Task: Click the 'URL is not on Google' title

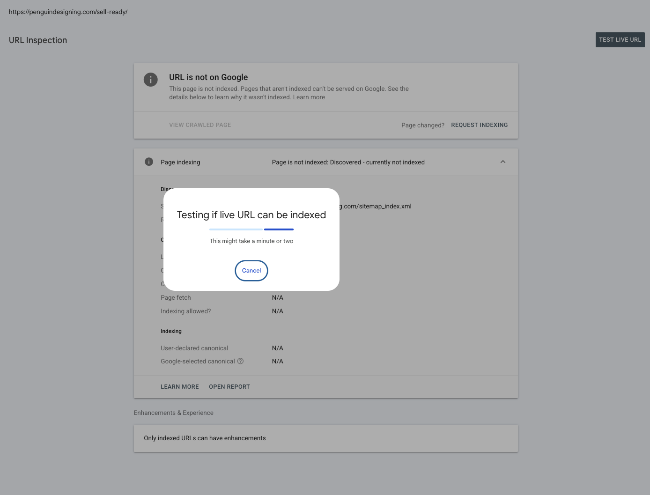Action: [208, 77]
